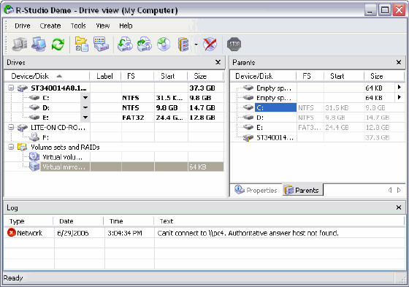
Task: Collapse the LITE-ON CD-ROM node
Action: pos(11,127)
